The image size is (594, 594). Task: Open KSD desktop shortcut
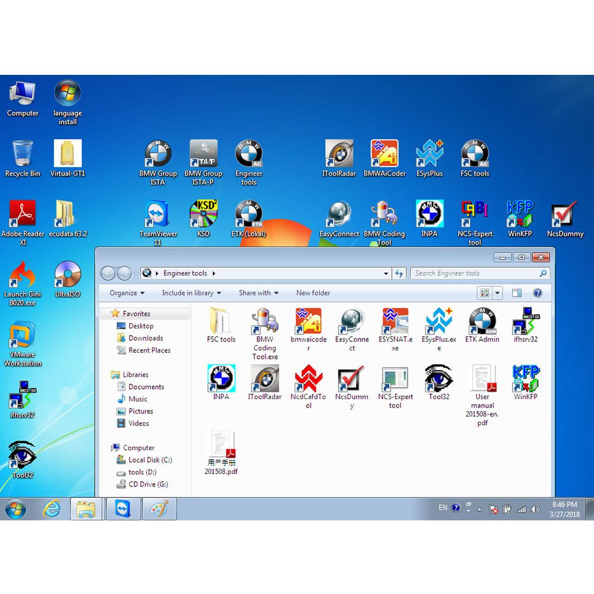[x=203, y=219]
